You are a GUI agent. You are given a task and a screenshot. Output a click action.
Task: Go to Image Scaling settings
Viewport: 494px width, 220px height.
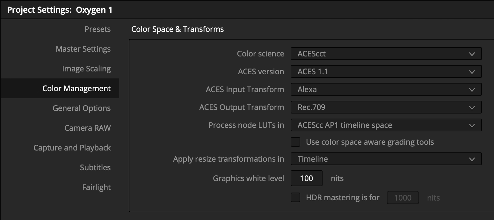click(86, 69)
